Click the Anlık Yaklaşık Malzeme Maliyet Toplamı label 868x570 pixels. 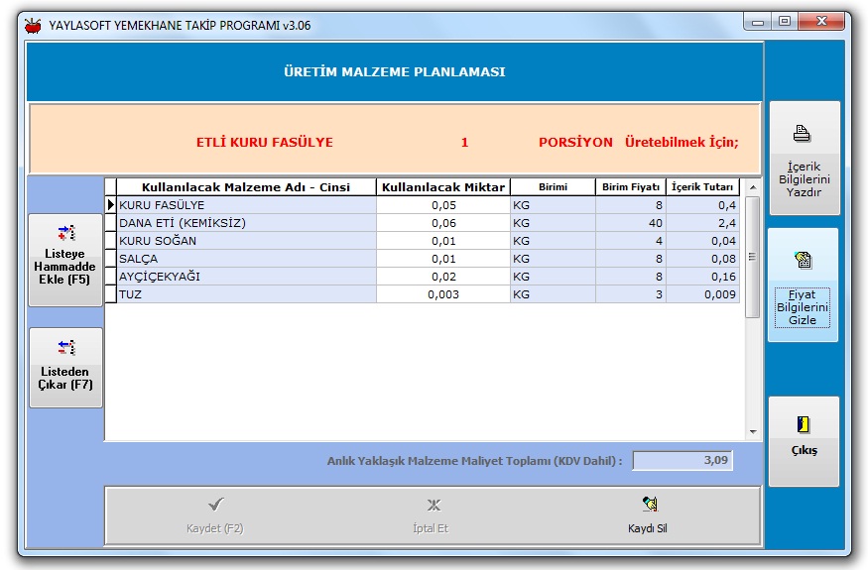[x=474, y=460]
